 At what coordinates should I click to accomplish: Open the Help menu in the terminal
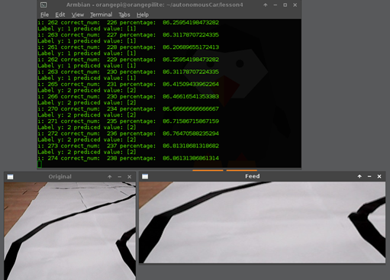[x=143, y=14]
